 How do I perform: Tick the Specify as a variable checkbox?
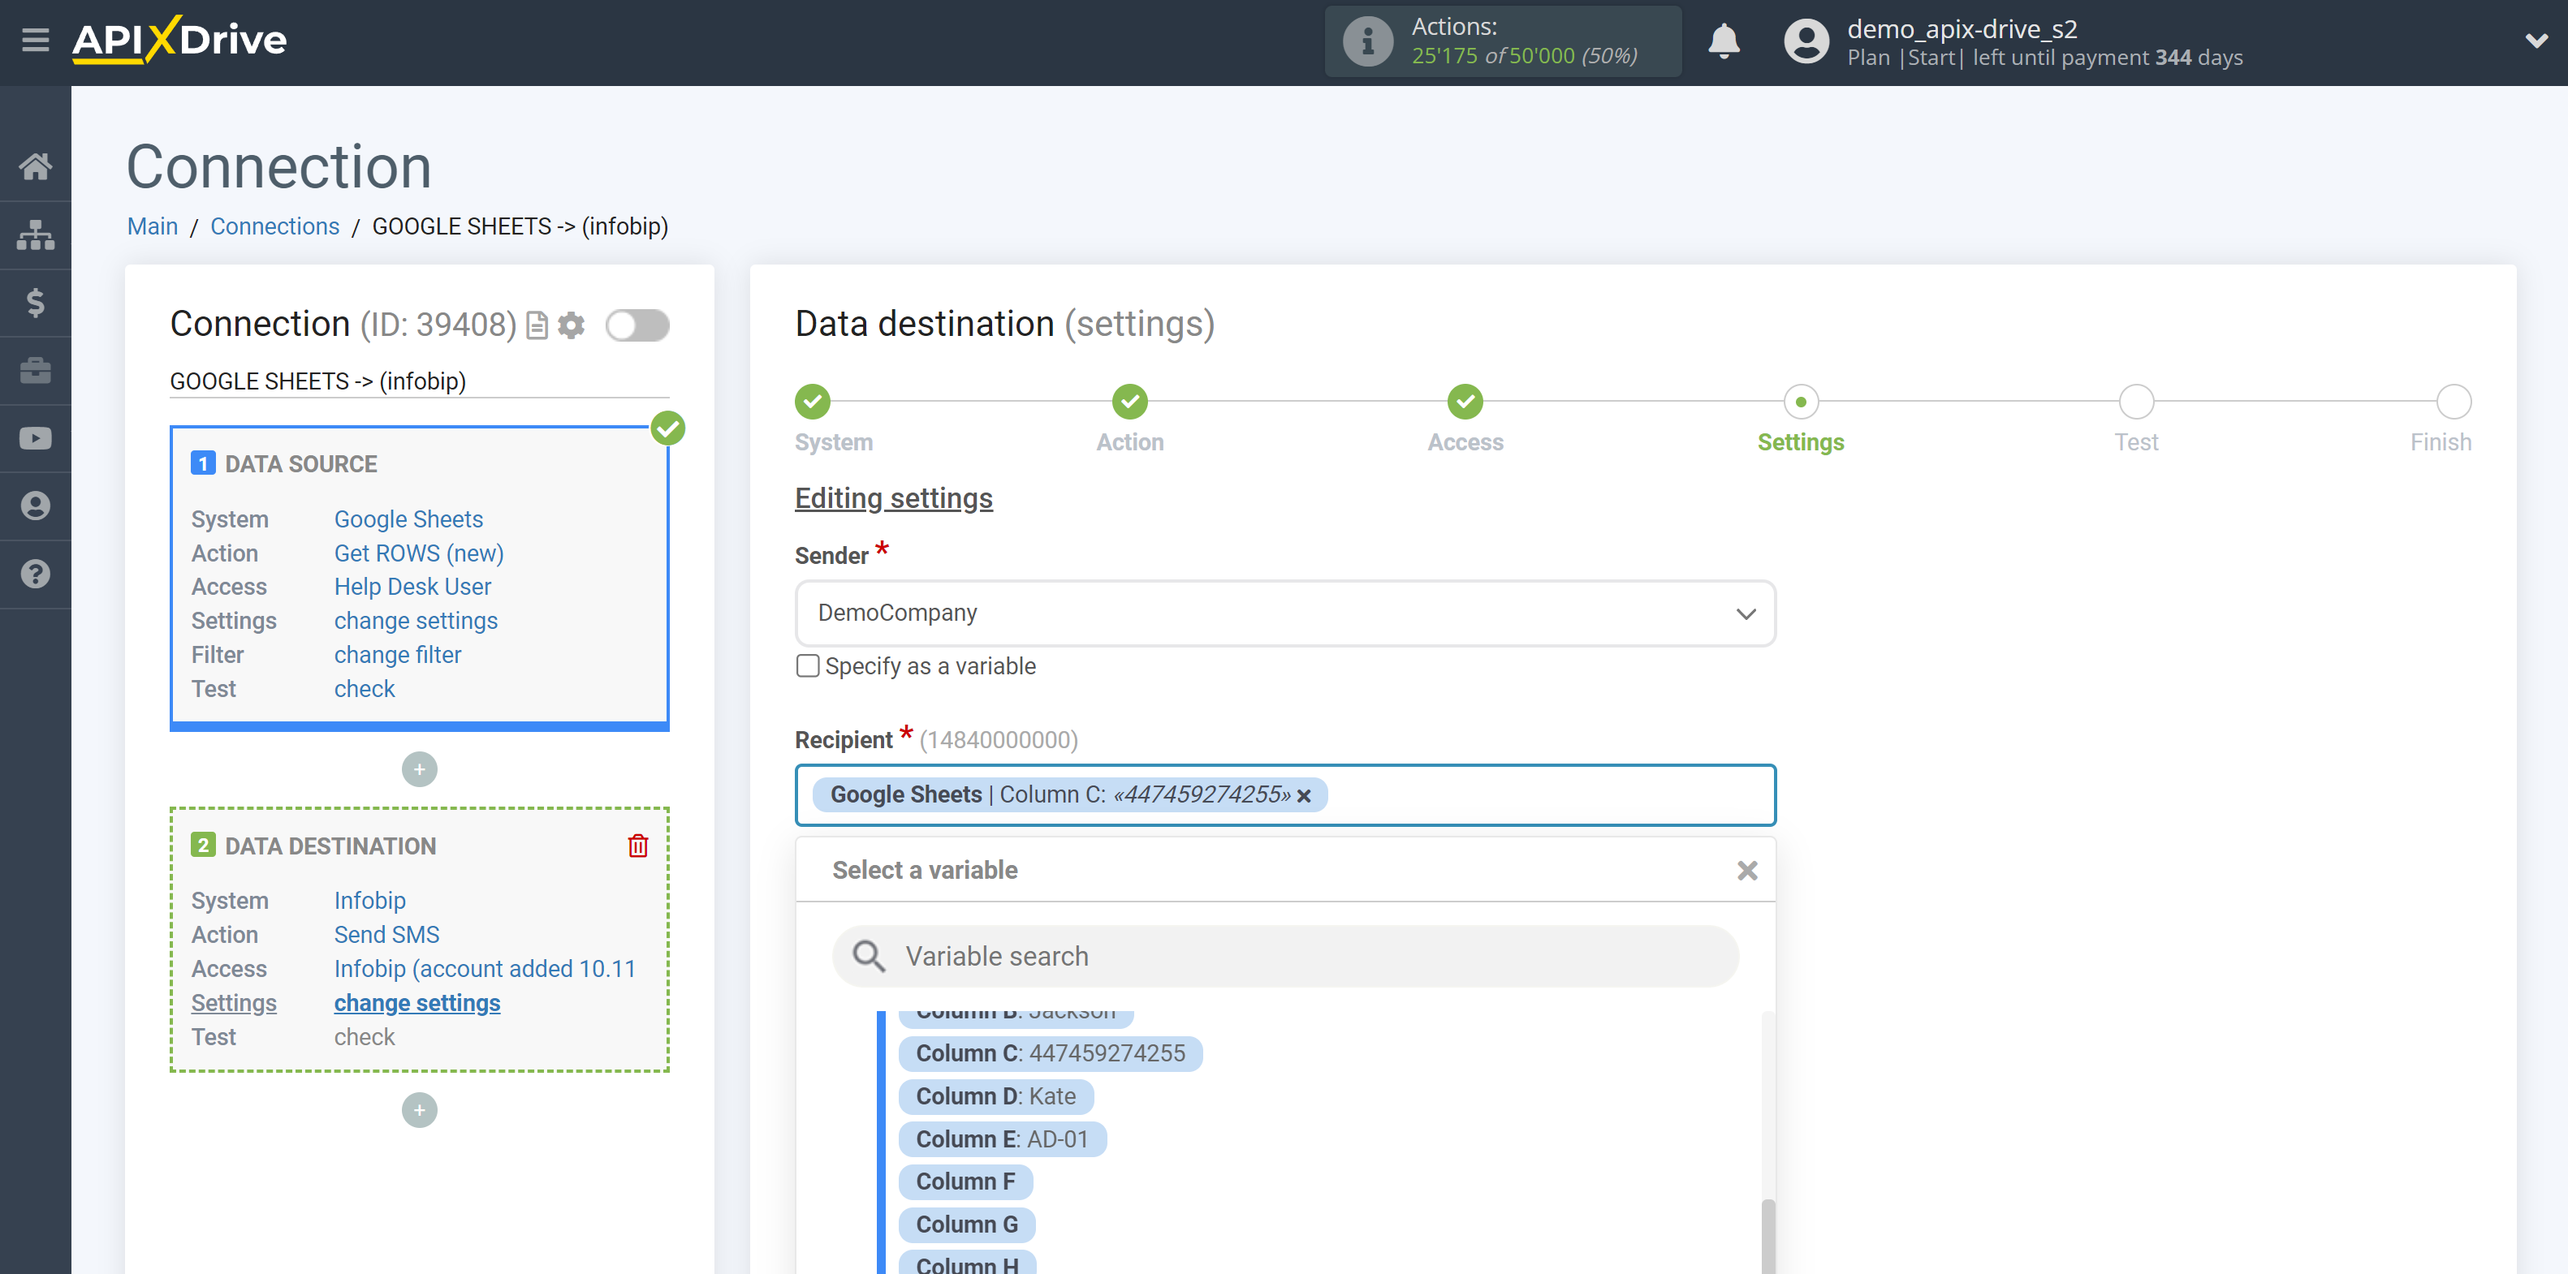(808, 665)
